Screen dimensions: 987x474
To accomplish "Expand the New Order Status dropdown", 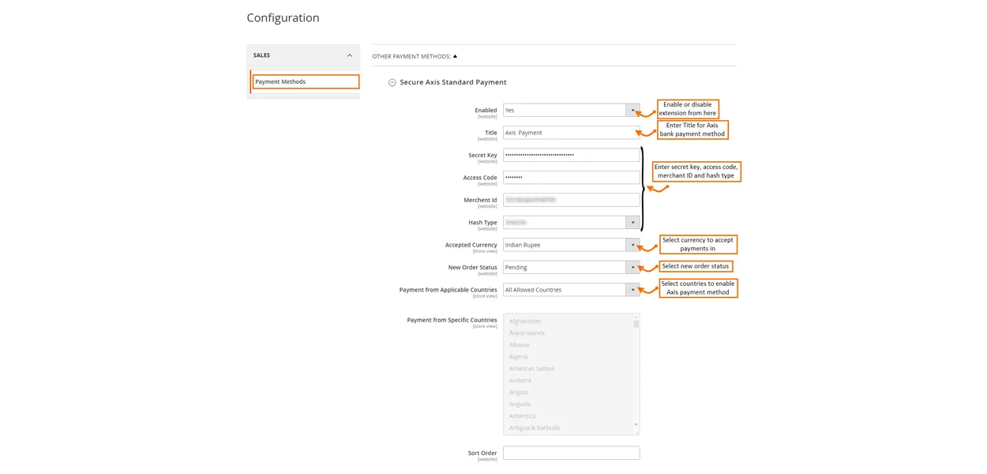I will pyautogui.click(x=571, y=267).
